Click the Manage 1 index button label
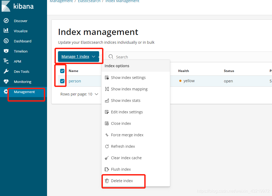272x196 pixels. tap(75, 57)
